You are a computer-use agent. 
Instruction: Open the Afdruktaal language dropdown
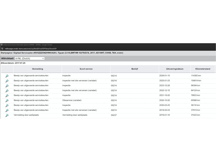[29, 58]
